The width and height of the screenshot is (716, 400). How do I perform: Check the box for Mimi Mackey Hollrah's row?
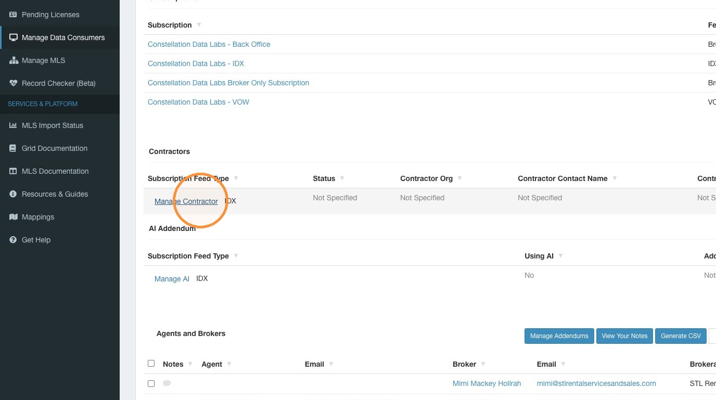point(151,383)
